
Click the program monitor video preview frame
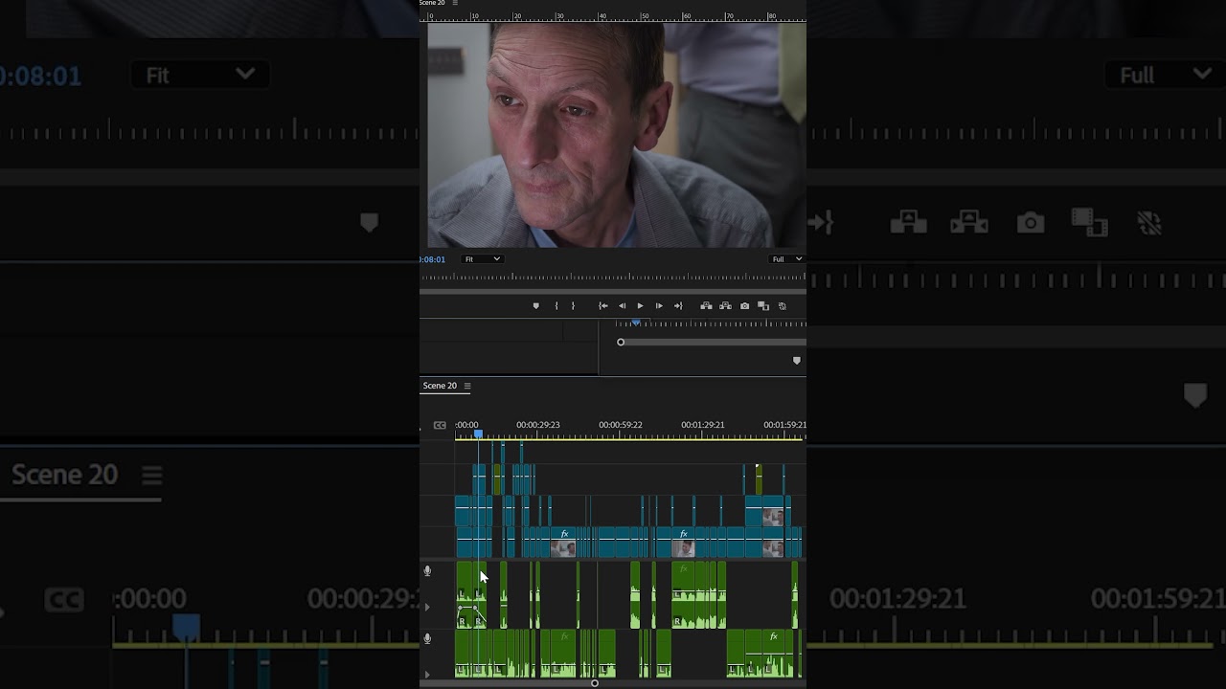617,135
